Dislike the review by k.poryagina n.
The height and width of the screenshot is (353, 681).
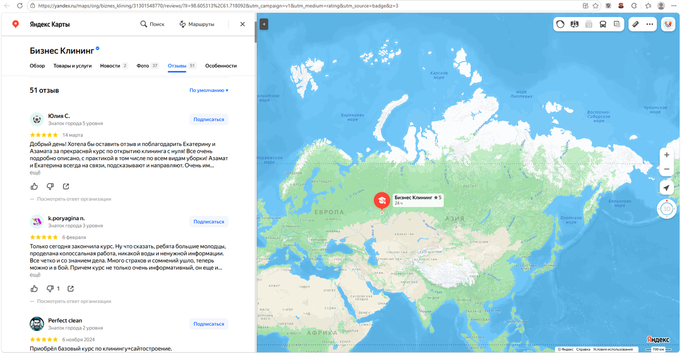(53, 288)
